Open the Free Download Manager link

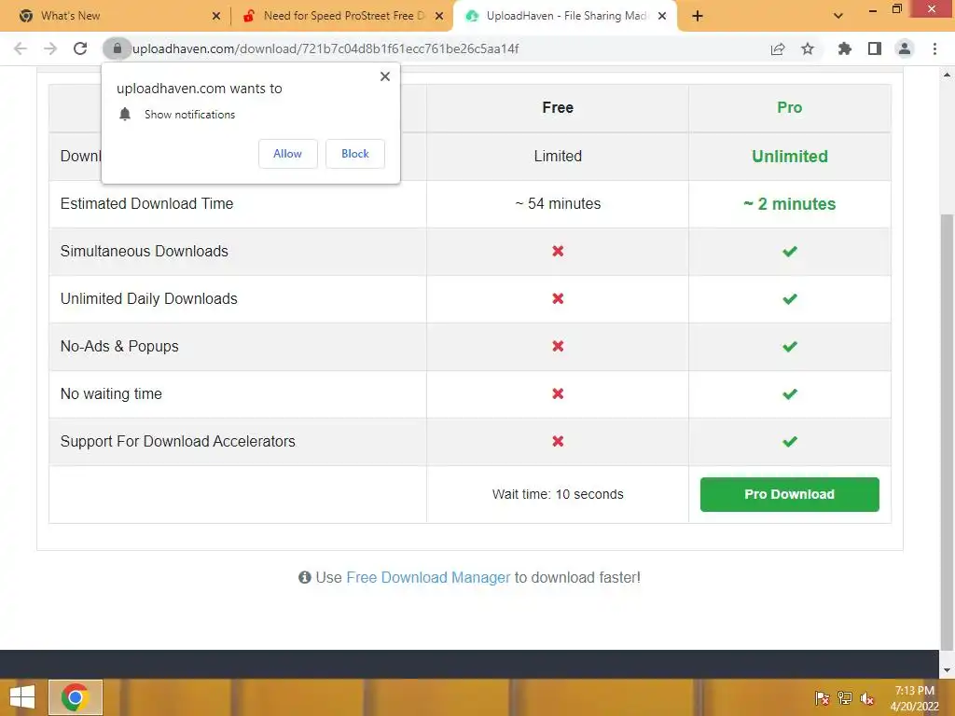pyautogui.click(x=428, y=577)
